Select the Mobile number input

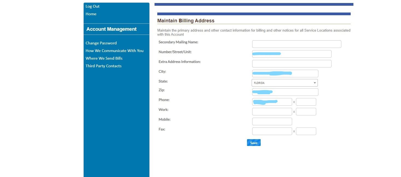point(272,121)
